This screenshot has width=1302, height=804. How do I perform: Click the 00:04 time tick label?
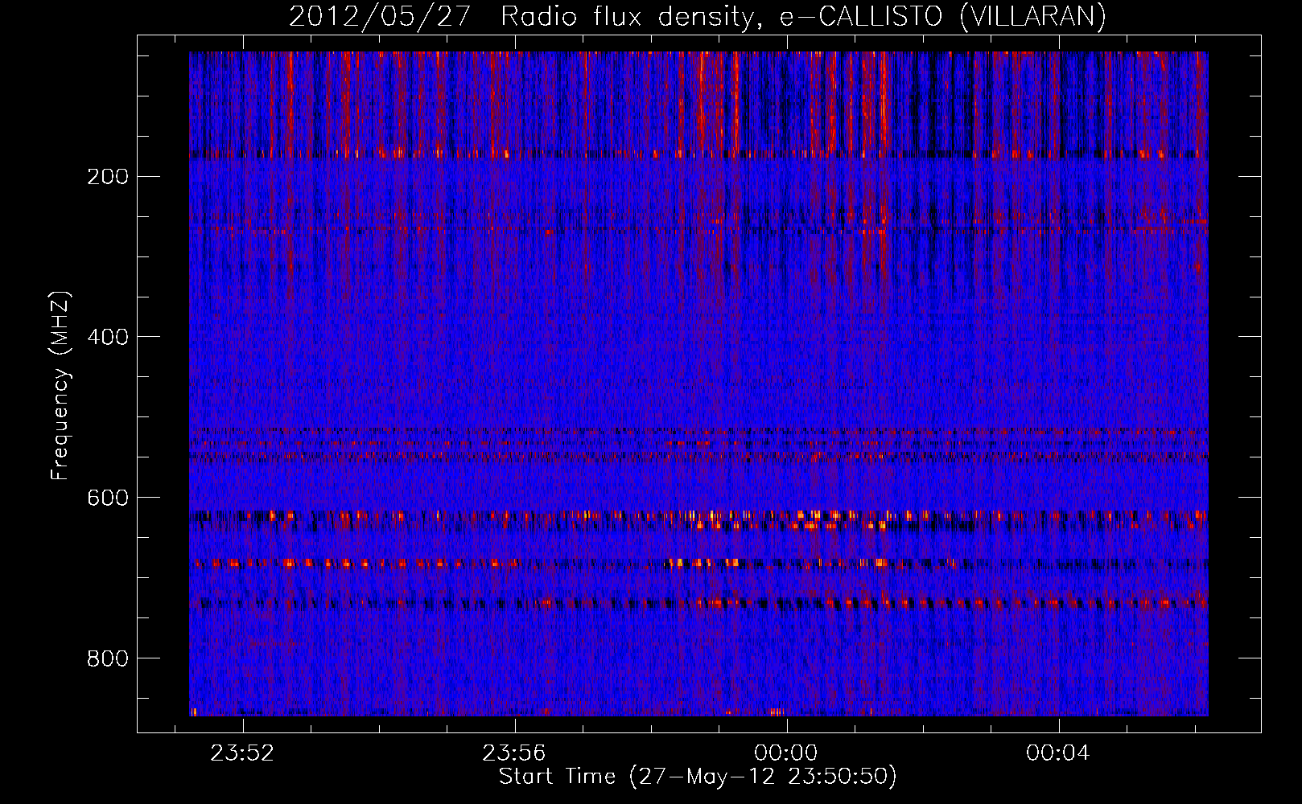(1058, 753)
